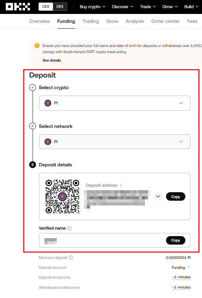Viewport: 202px width, 298px height.
Task: Click the deposit address QR code
Action: (x=62, y=196)
